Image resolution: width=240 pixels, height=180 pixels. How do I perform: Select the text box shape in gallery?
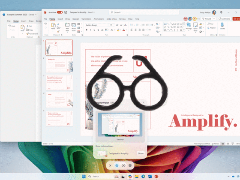[x=165, y=24]
